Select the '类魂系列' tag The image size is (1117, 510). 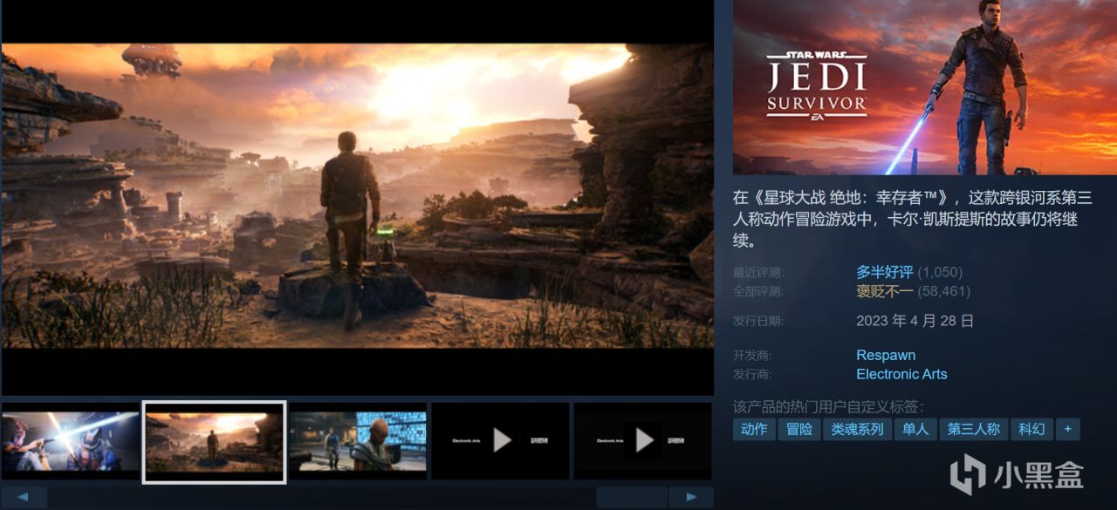click(x=858, y=429)
